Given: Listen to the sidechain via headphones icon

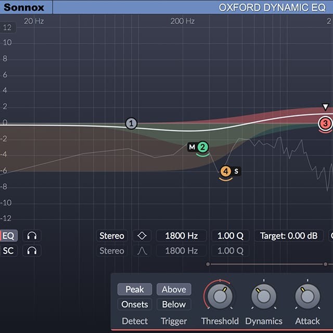Looking at the screenshot, I should coord(32,251).
